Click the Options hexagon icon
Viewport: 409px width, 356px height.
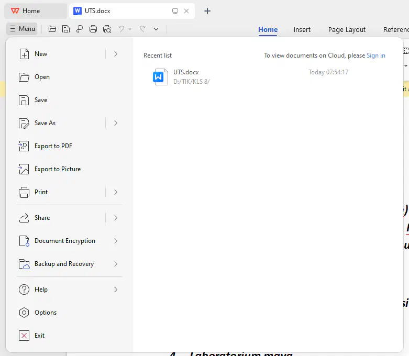point(24,313)
